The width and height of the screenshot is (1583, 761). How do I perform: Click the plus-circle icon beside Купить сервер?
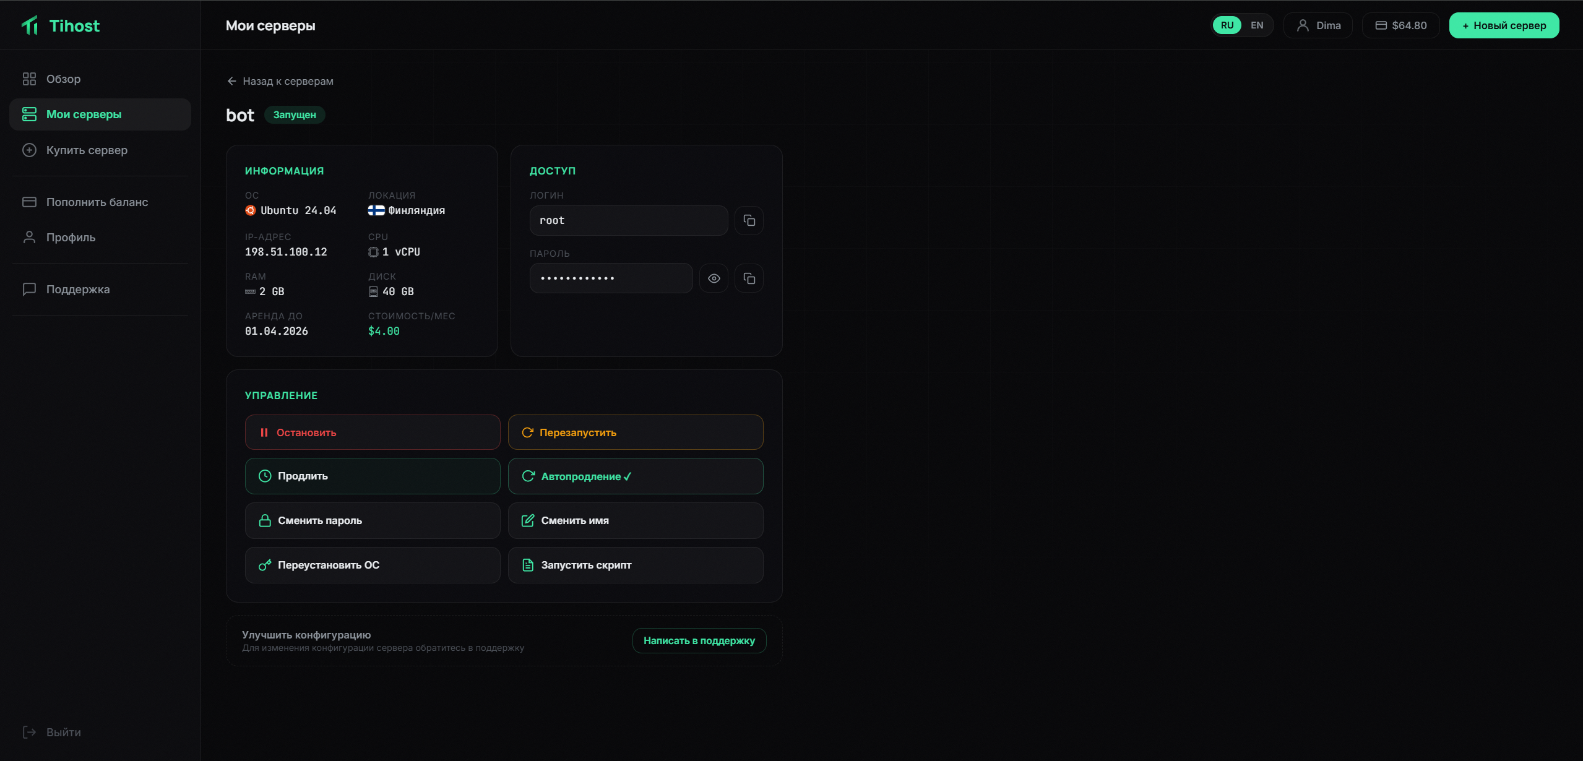(29, 150)
